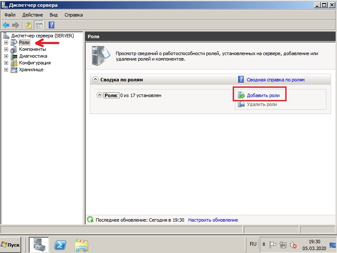The width and height of the screenshot is (337, 253).
Task: Open the blue Help toolbar icon
Action: point(51,25)
